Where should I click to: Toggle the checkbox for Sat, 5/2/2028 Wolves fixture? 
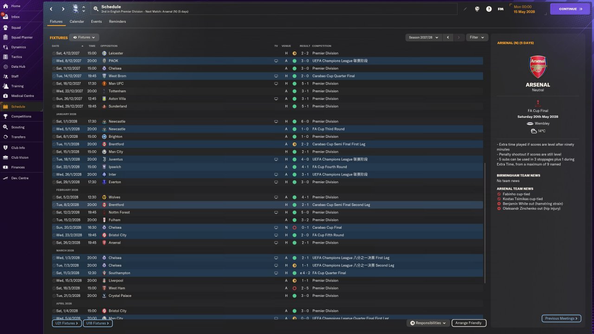[x=54, y=197]
